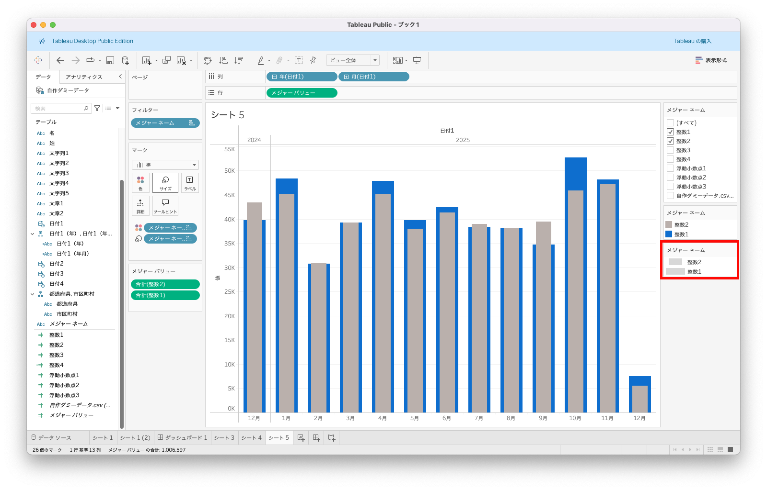The width and height of the screenshot is (767, 490).
Task: Open the Color mark card
Action: point(140,183)
